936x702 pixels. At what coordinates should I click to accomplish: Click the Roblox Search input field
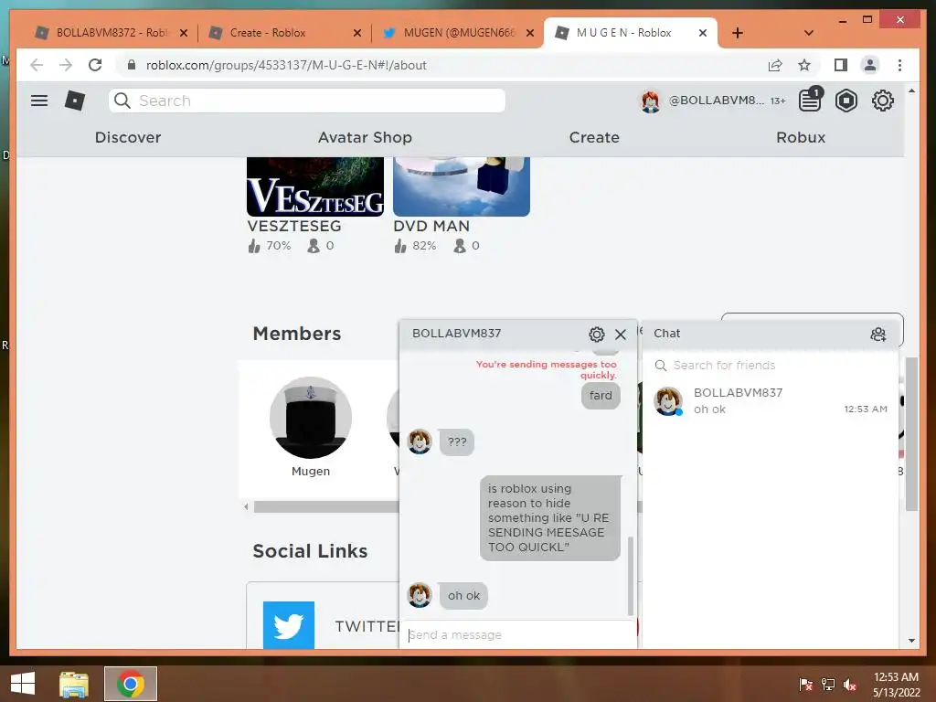(x=307, y=101)
